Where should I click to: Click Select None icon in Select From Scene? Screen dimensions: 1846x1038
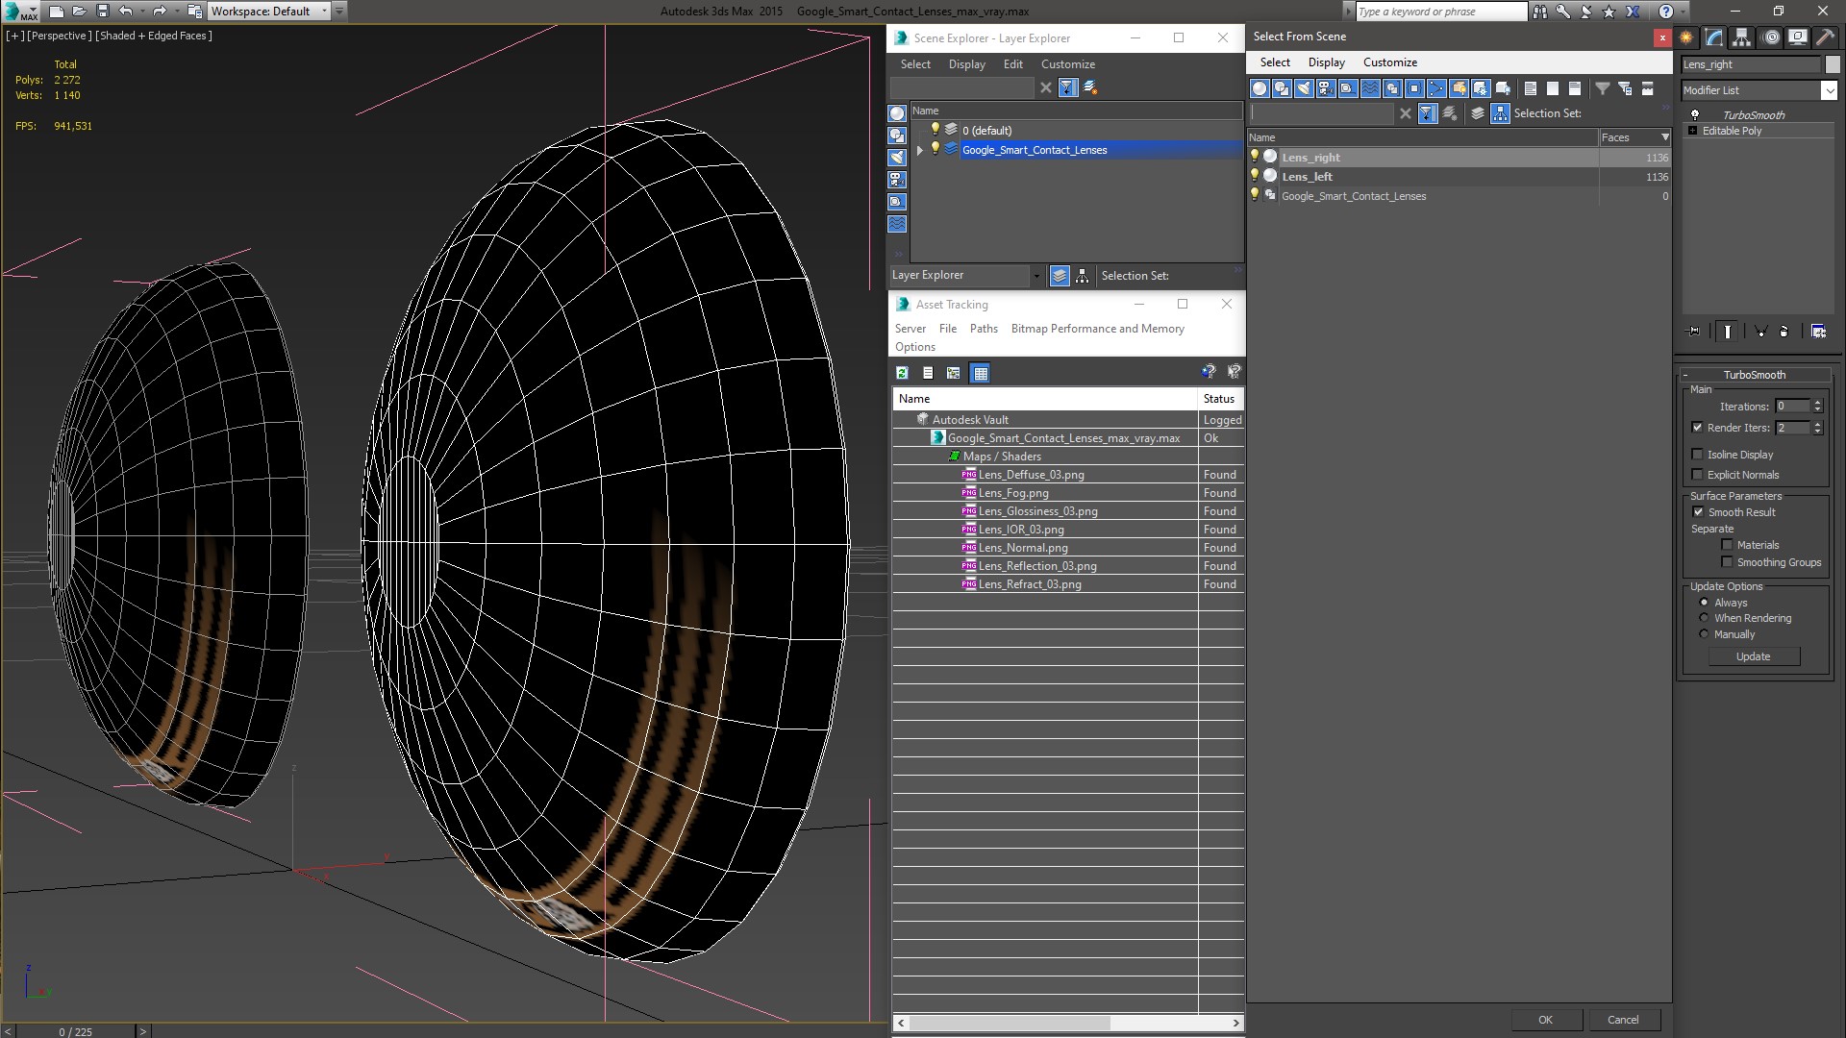tap(1553, 88)
